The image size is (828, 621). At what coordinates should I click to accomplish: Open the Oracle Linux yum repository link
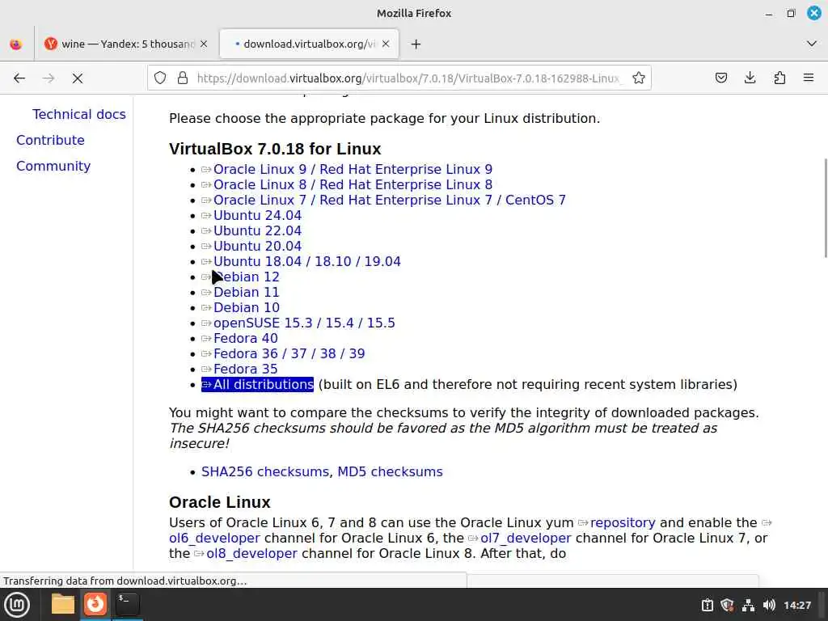click(623, 523)
